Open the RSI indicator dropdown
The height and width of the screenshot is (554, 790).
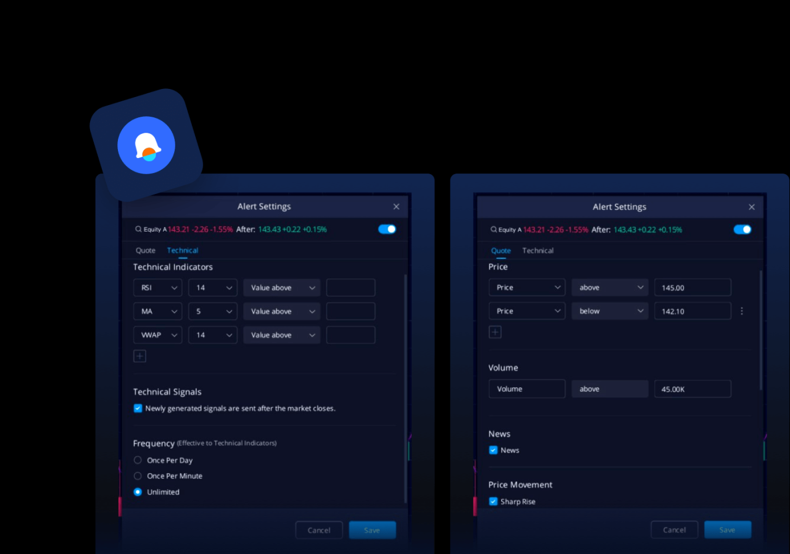pos(157,288)
